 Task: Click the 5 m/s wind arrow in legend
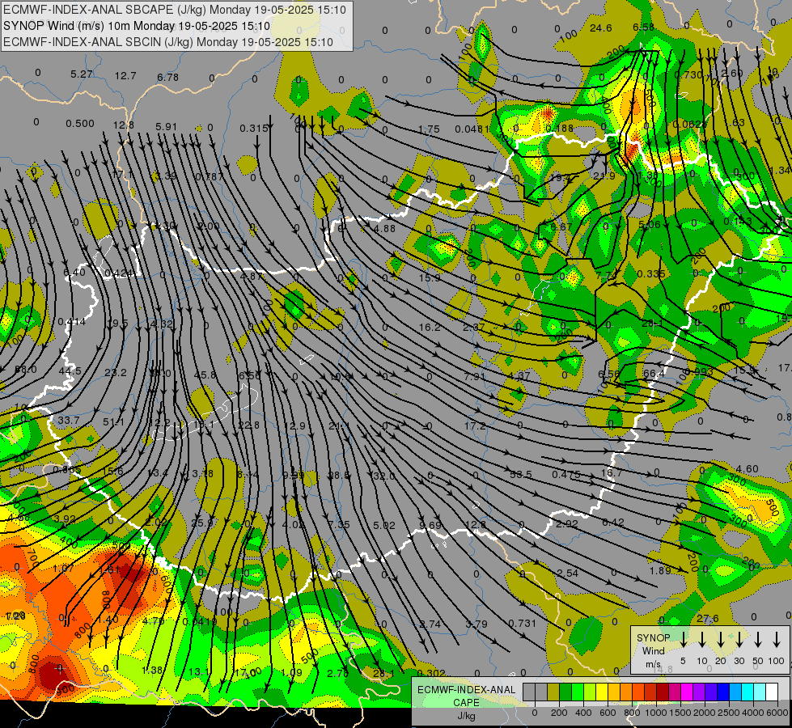click(x=683, y=640)
